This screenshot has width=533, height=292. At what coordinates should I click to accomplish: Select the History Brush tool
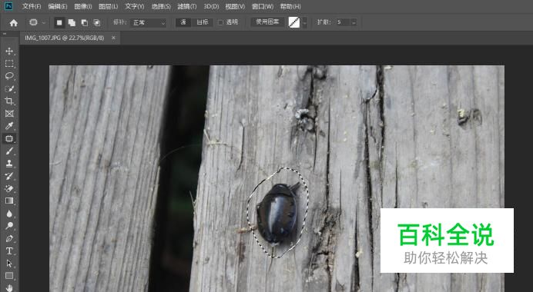(9, 176)
